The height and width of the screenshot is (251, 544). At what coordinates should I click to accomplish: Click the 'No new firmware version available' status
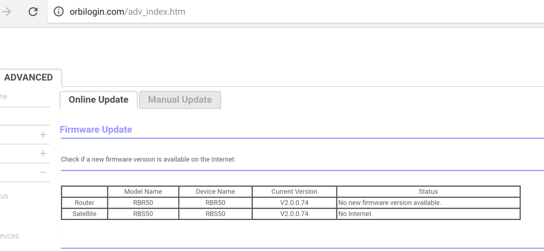coord(390,203)
